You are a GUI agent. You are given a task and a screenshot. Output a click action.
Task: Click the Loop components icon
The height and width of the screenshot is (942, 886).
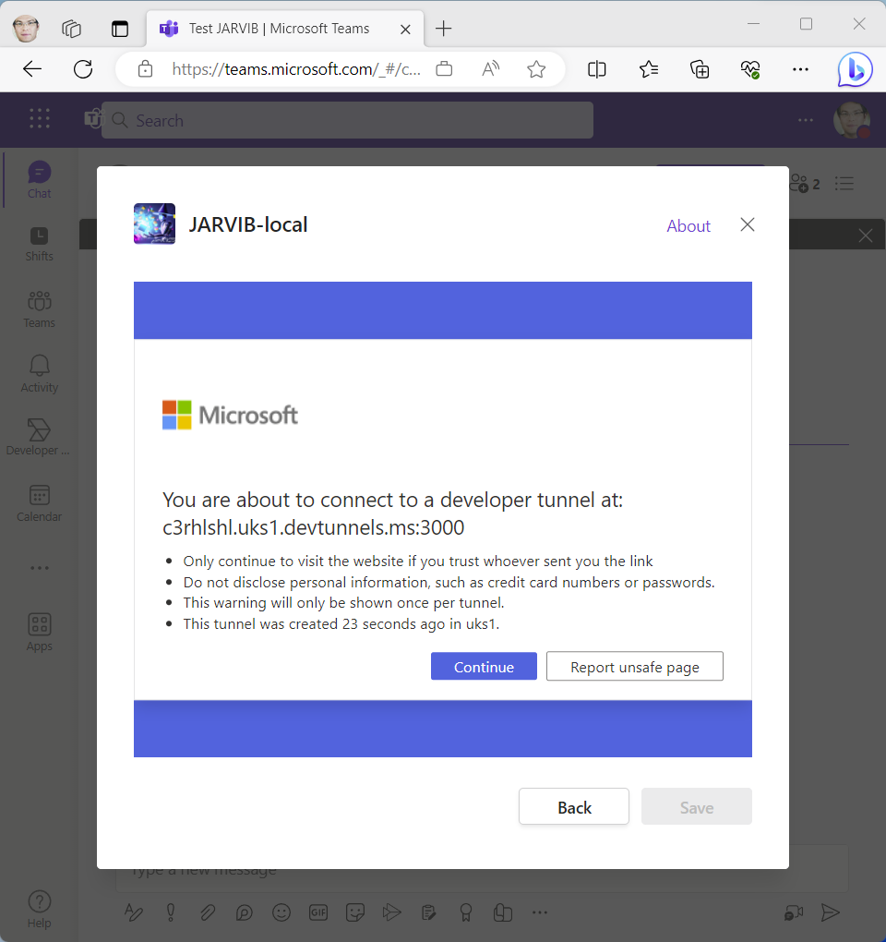coord(244,912)
